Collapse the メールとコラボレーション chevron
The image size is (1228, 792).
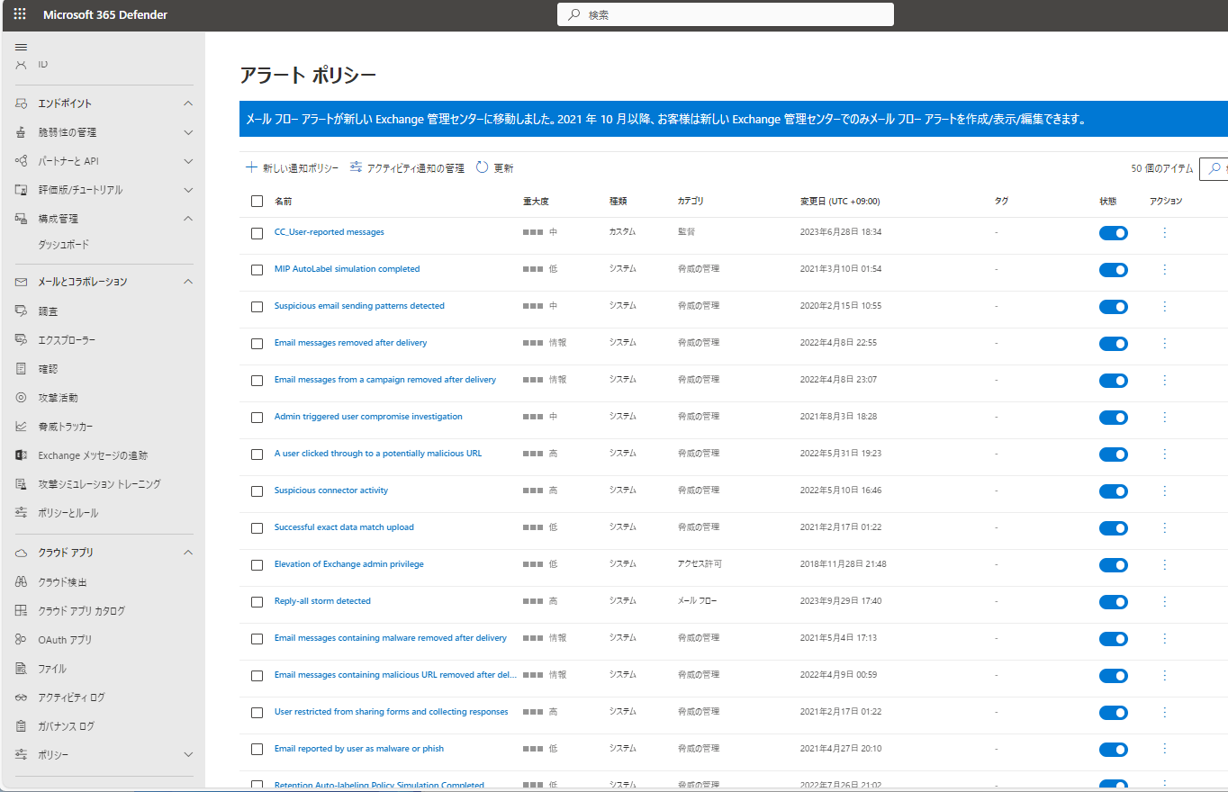(x=188, y=282)
